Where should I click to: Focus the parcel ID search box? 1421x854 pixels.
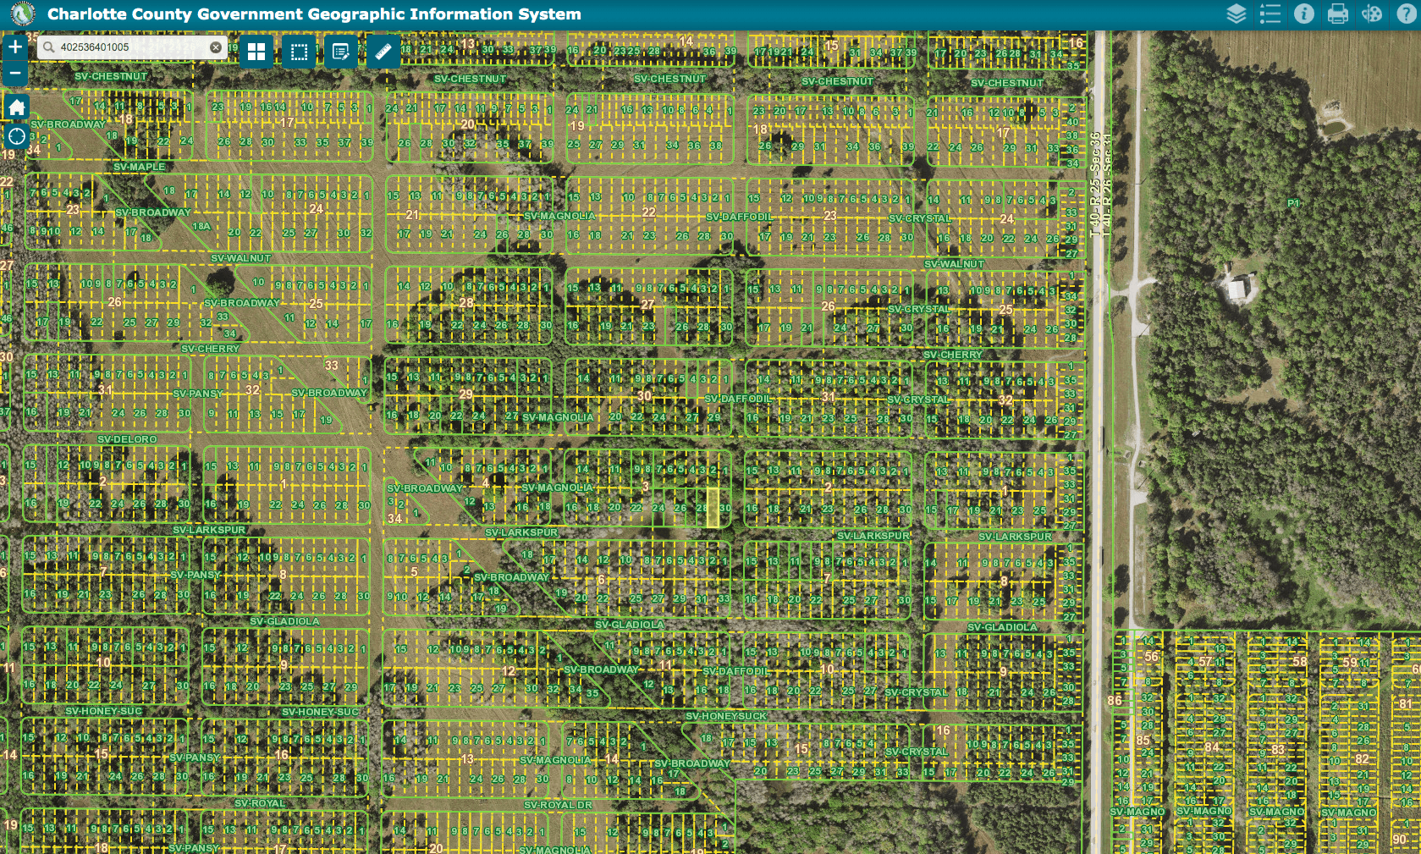coord(132,47)
